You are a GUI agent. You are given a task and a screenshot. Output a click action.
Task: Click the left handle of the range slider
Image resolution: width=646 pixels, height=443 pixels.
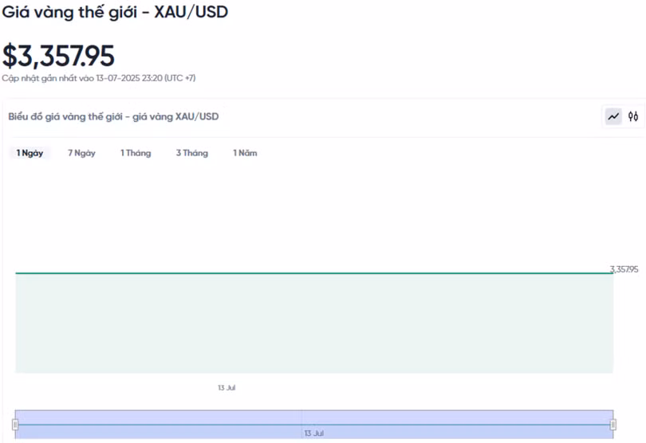click(x=15, y=425)
